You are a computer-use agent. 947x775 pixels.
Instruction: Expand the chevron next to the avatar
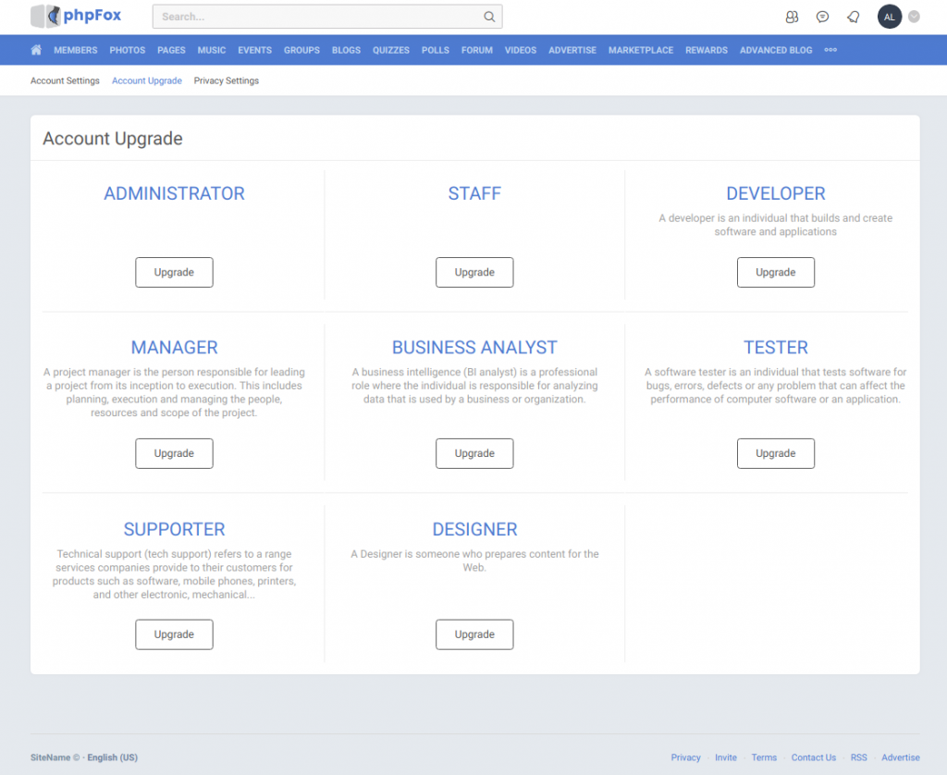[x=914, y=16]
